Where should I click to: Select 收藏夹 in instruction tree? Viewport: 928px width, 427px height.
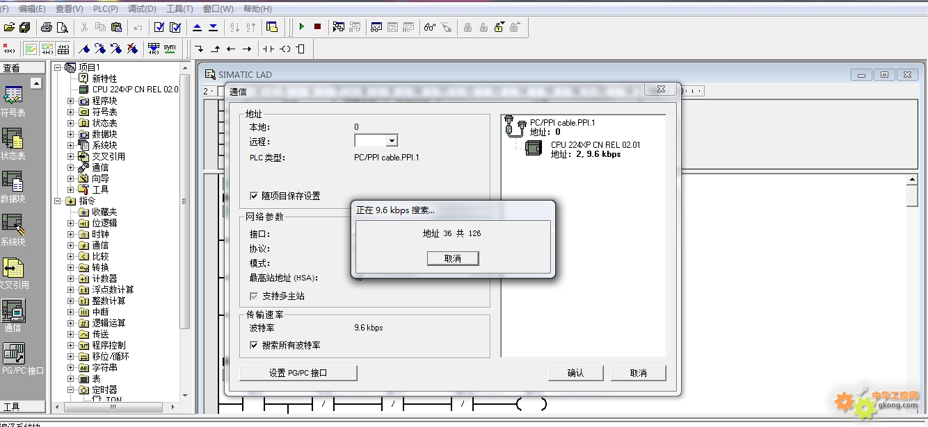click(x=104, y=212)
